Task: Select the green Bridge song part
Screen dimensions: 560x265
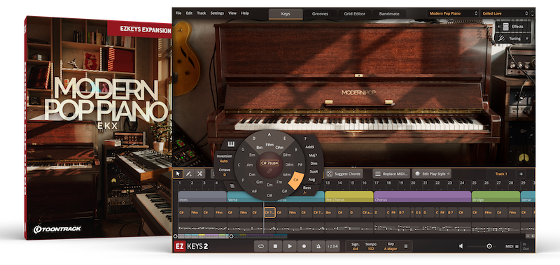Action: pyautogui.click(x=496, y=196)
